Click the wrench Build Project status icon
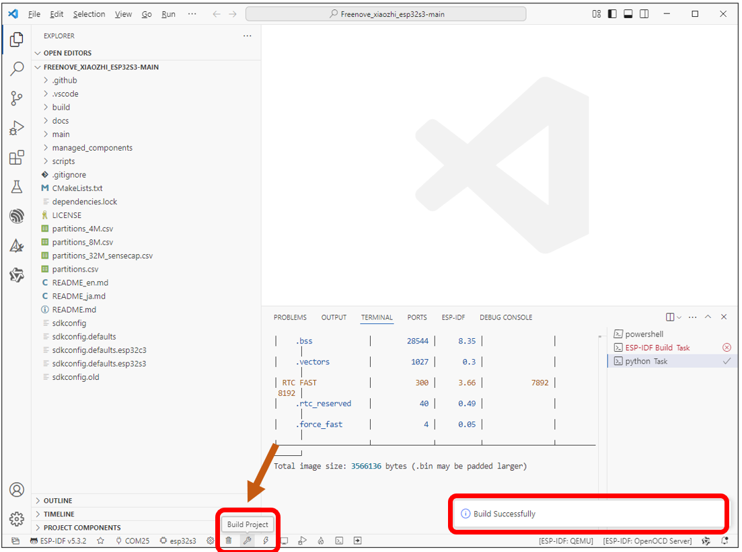742x552 pixels. (247, 541)
